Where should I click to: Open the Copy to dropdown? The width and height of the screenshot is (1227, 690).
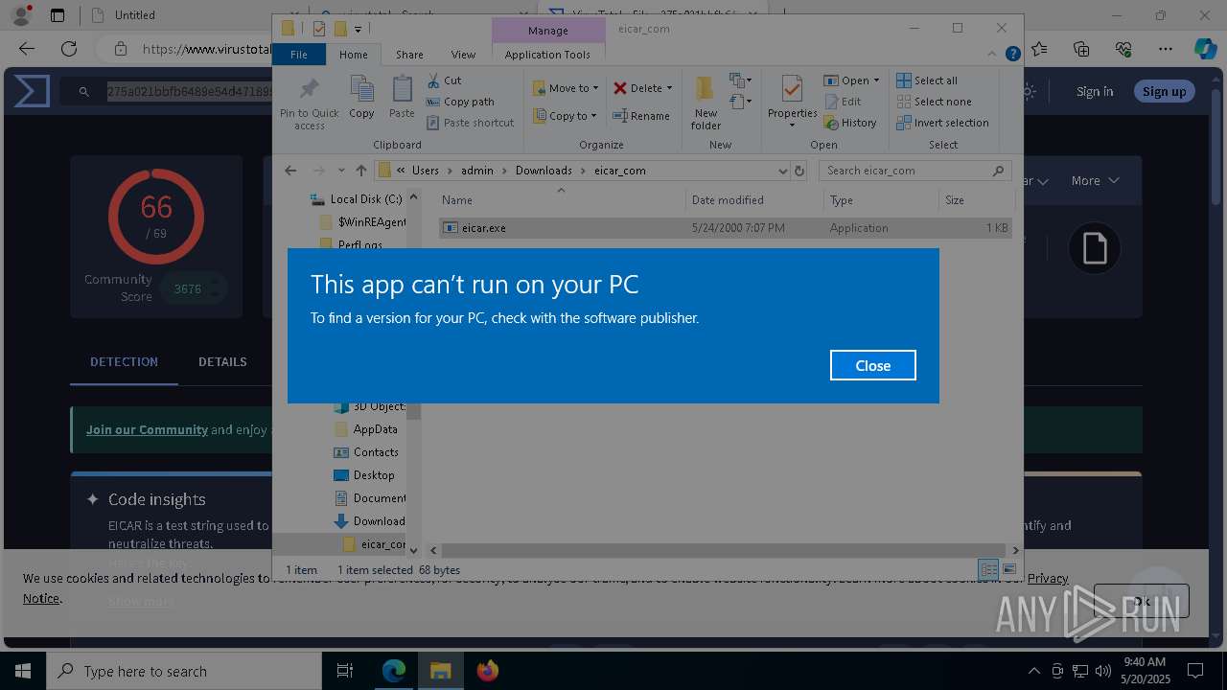coord(566,116)
